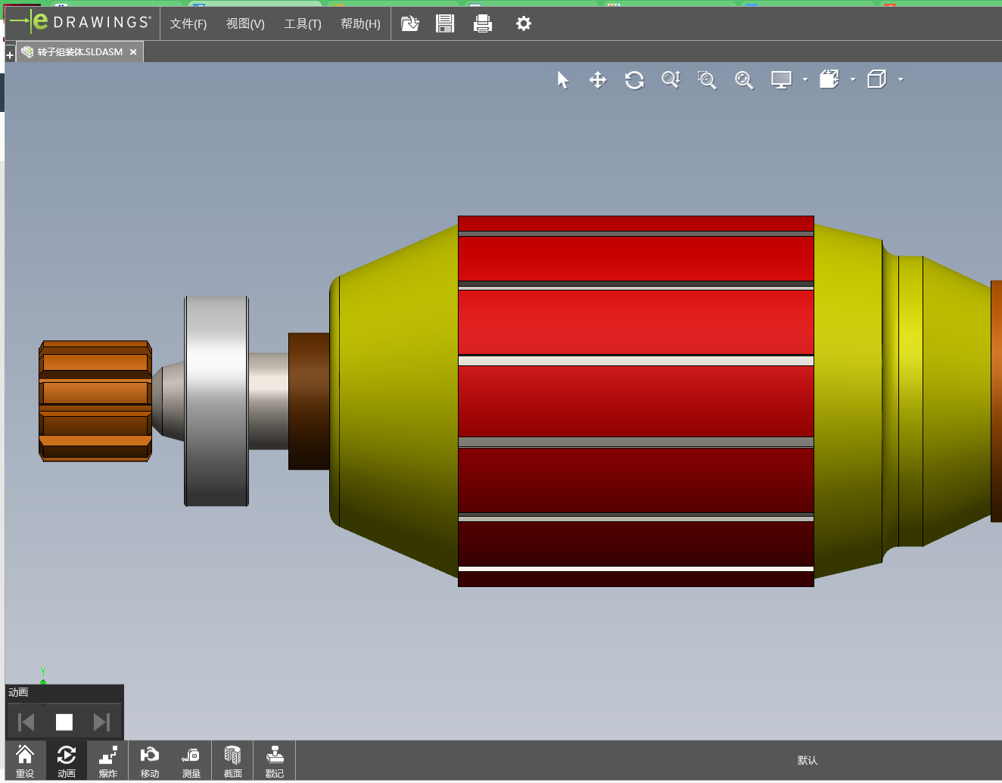Jump to the first animation frame

click(x=26, y=722)
